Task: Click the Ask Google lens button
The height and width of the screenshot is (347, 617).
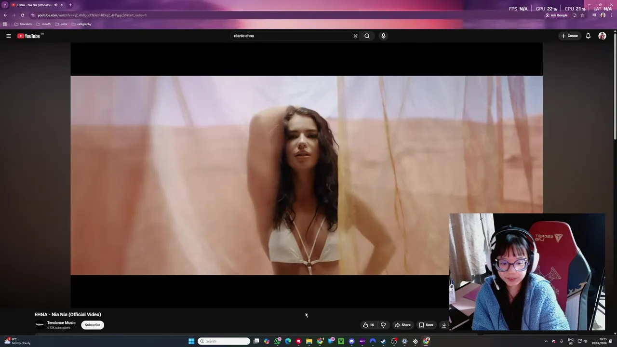Action: coord(556,15)
